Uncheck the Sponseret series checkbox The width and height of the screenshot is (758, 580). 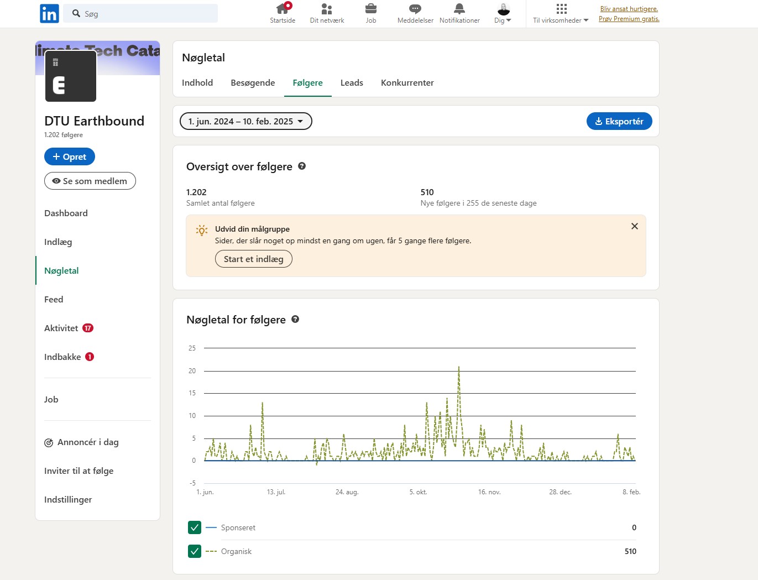[x=195, y=527]
